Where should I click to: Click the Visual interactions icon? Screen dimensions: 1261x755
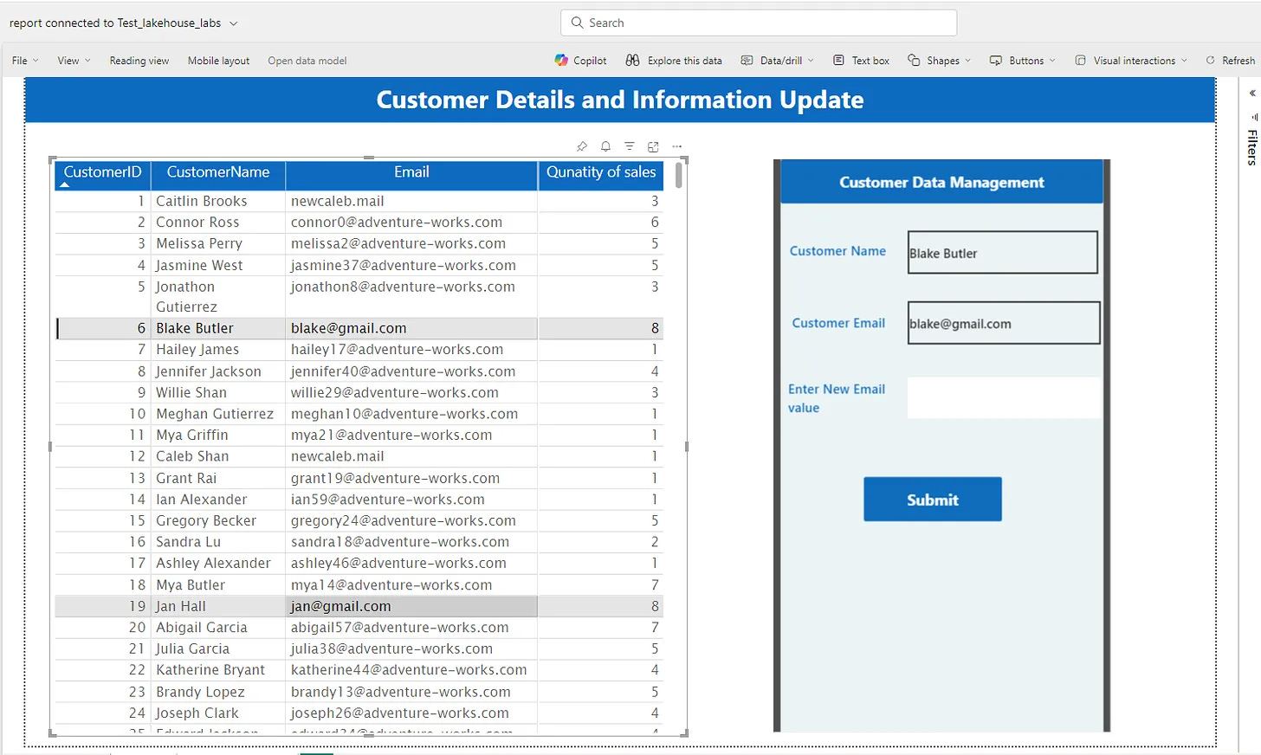(1080, 61)
